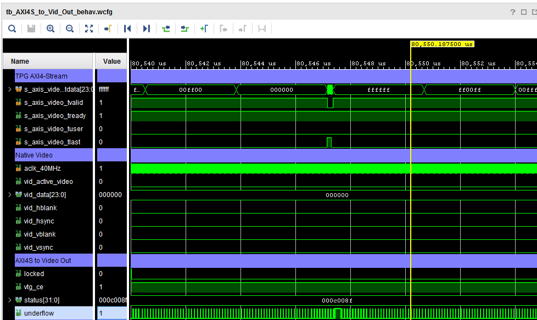Select the Find tool in the toolbar
537x320 pixels.
[12, 28]
